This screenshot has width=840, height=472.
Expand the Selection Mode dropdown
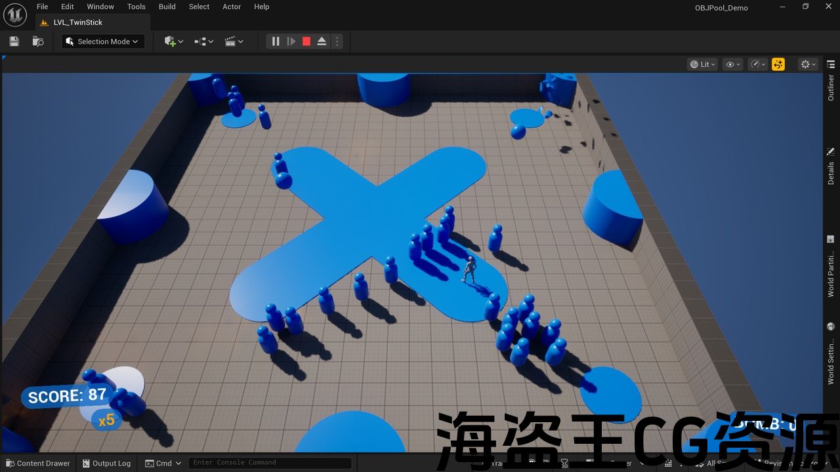pos(103,41)
